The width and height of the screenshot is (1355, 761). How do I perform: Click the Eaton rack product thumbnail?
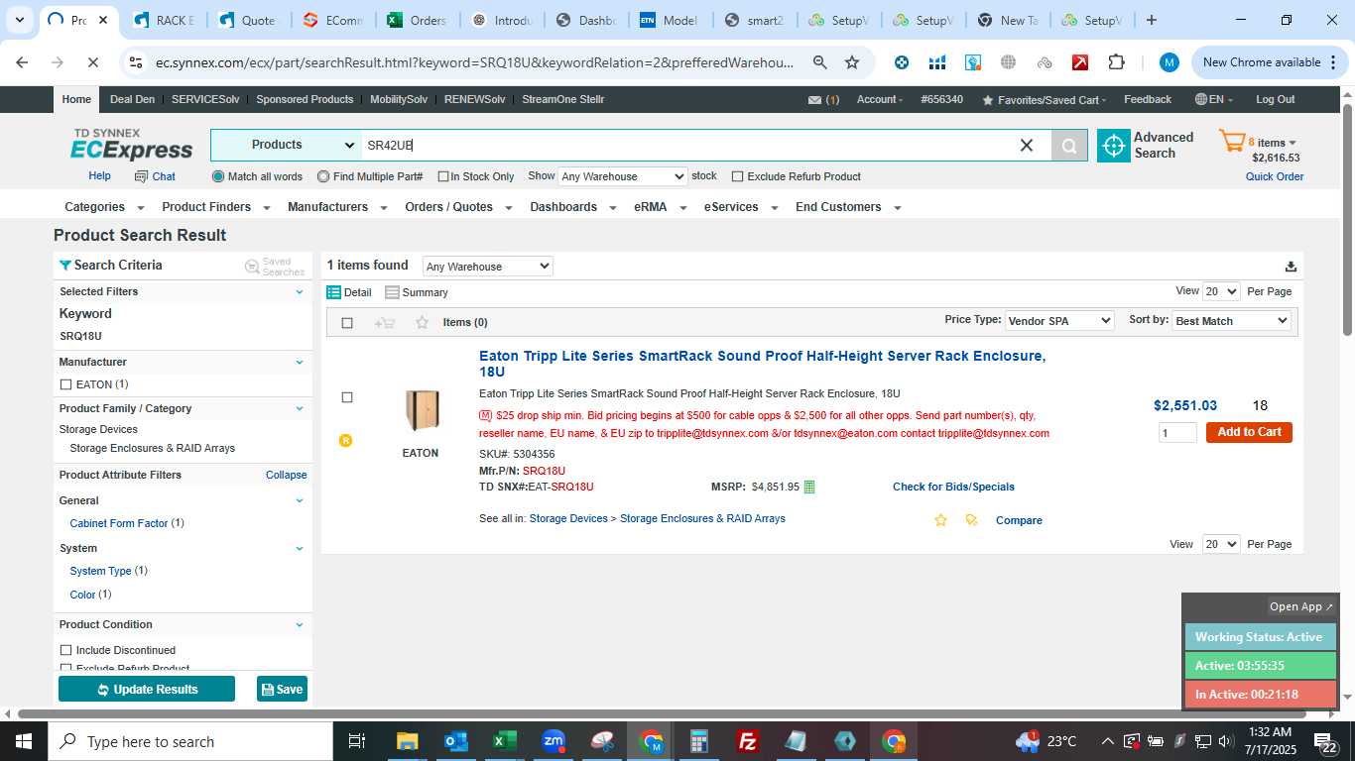421,410
